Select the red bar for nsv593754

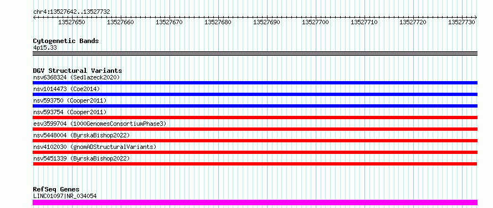click(x=255, y=118)
